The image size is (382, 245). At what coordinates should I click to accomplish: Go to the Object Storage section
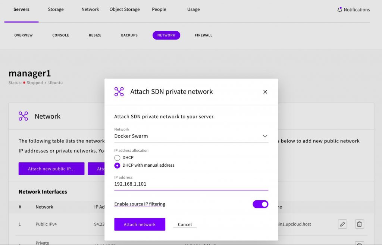coord(125,9)
